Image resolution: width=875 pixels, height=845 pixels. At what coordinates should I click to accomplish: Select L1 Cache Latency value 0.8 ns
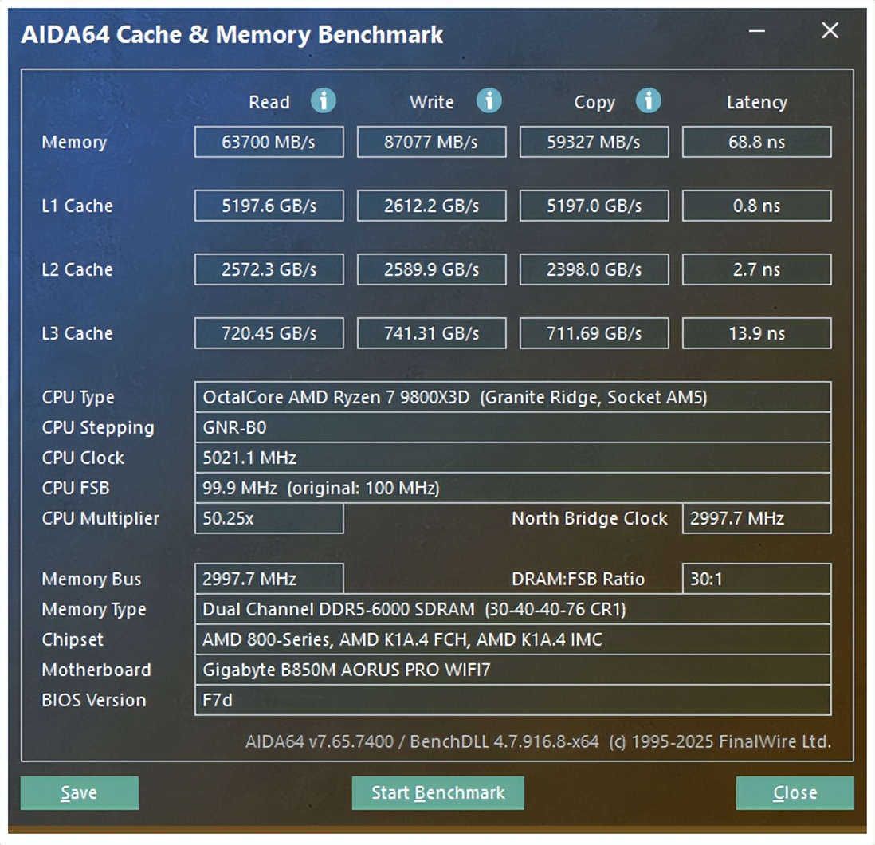(757, 206)
